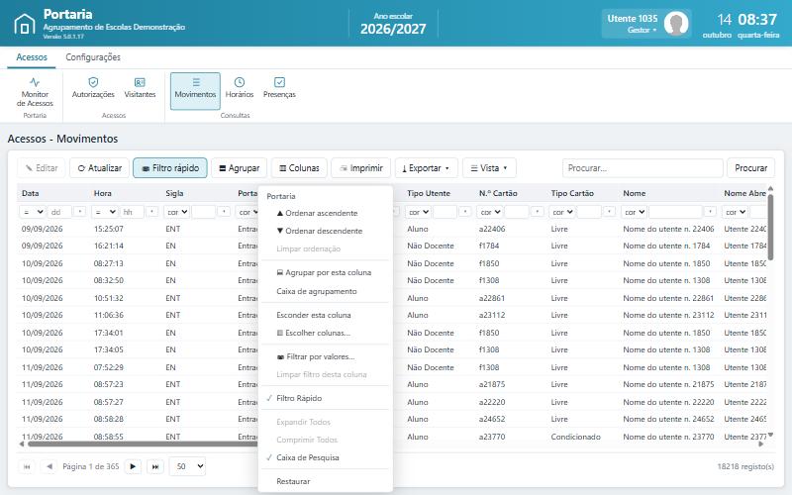The image size is (792, 495).
Task: Click the user avatar picture
Action: coord(676,23)
